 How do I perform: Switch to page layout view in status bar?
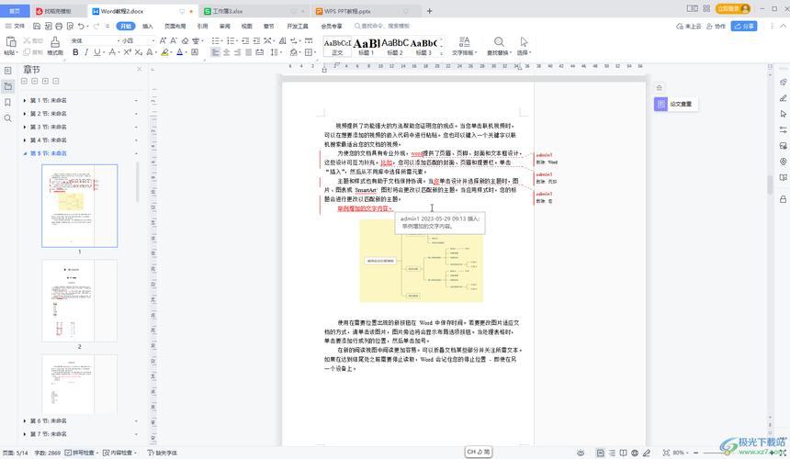pos(600,453)
